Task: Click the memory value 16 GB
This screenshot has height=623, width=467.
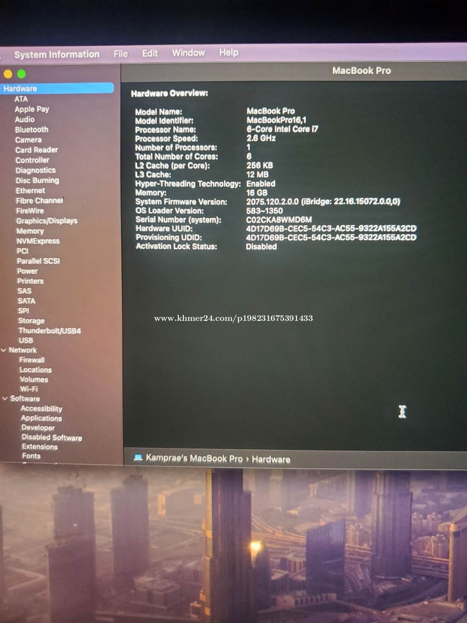Action: point(257,193)
